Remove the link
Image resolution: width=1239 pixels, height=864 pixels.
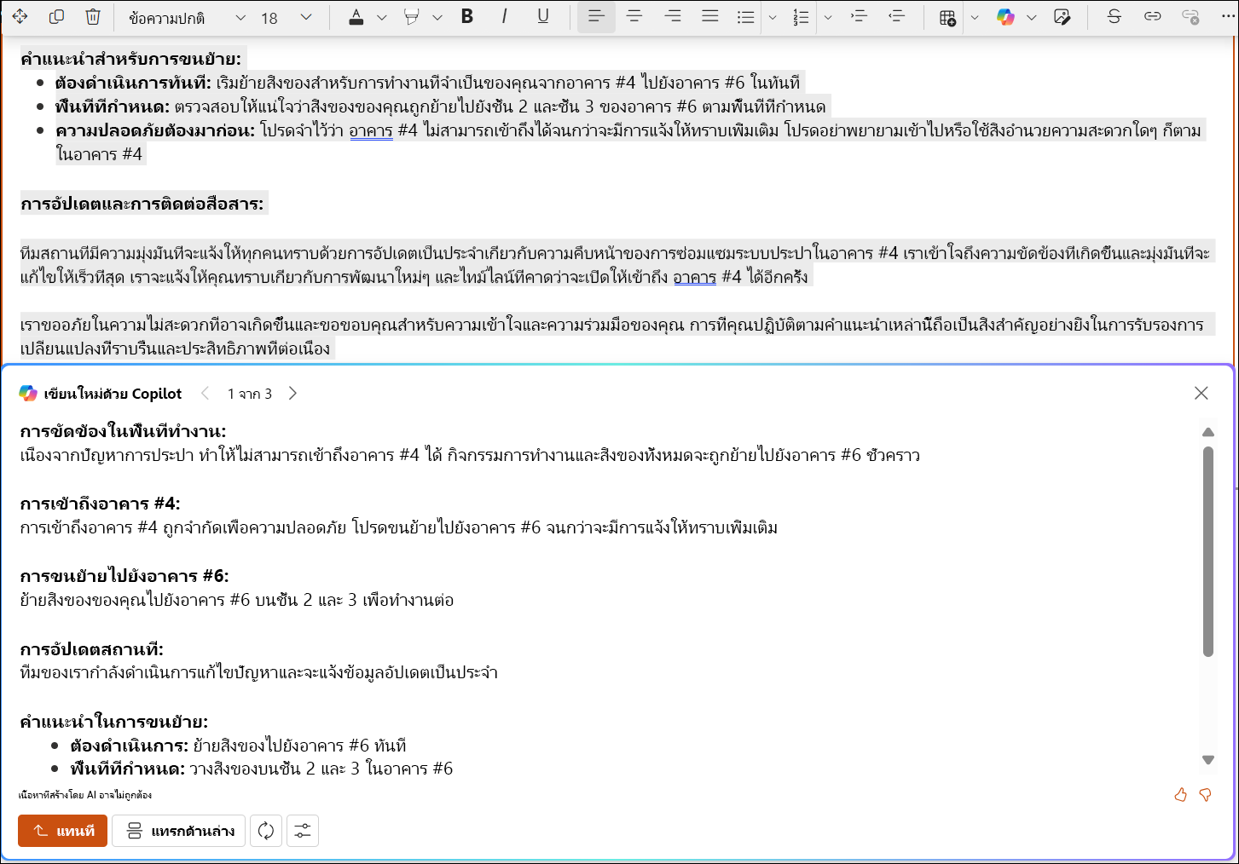1190,16
